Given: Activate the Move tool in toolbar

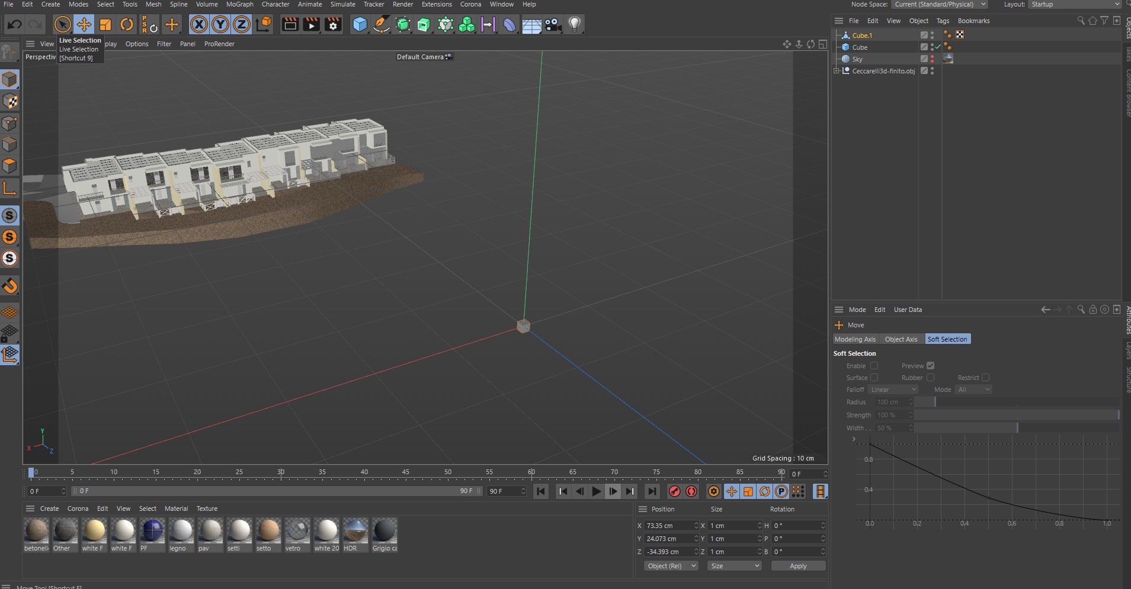Looking at the screenshot, I should (x=84, y=24).
